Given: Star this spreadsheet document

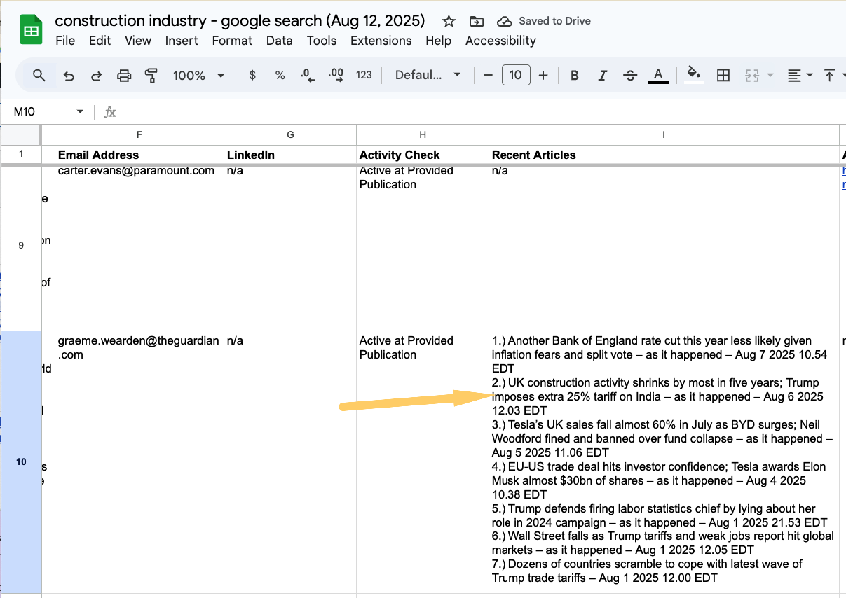Looking at the screenshot, I should coord(449,21).
